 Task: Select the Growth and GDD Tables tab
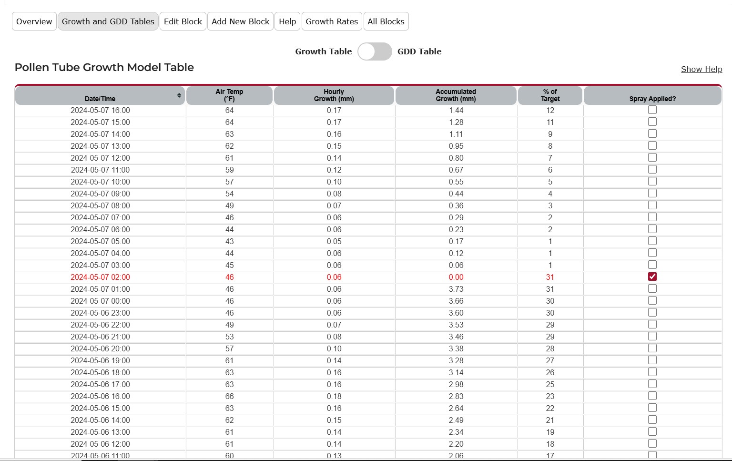108,21
